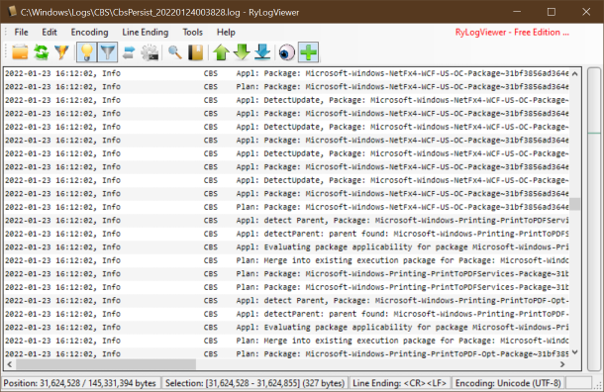Click the gear with console actions icon

[150, 52]
